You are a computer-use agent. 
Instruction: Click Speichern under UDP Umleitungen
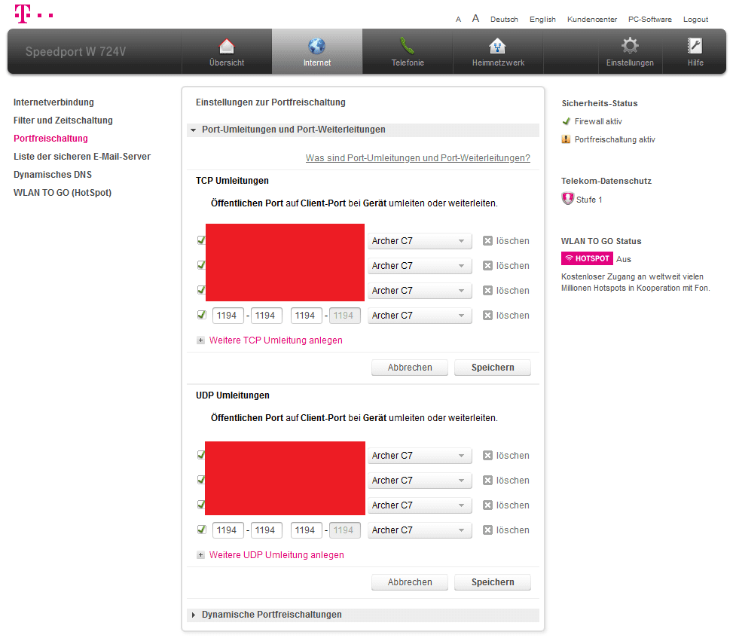click(x=493, y=582)
